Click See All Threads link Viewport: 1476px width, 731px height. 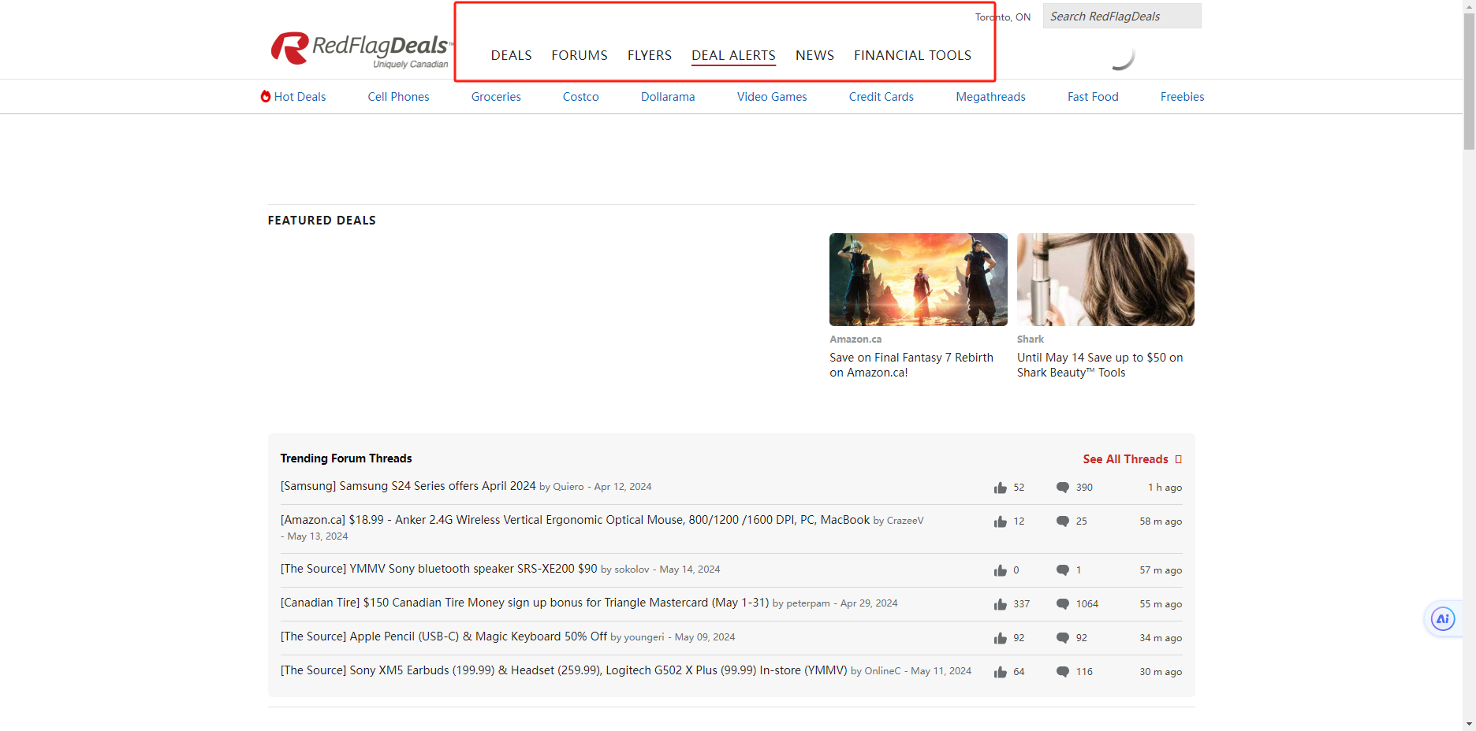(1132, 459)
